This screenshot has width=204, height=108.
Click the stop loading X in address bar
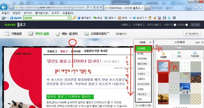pyautogui.click(x=101, y=7)
